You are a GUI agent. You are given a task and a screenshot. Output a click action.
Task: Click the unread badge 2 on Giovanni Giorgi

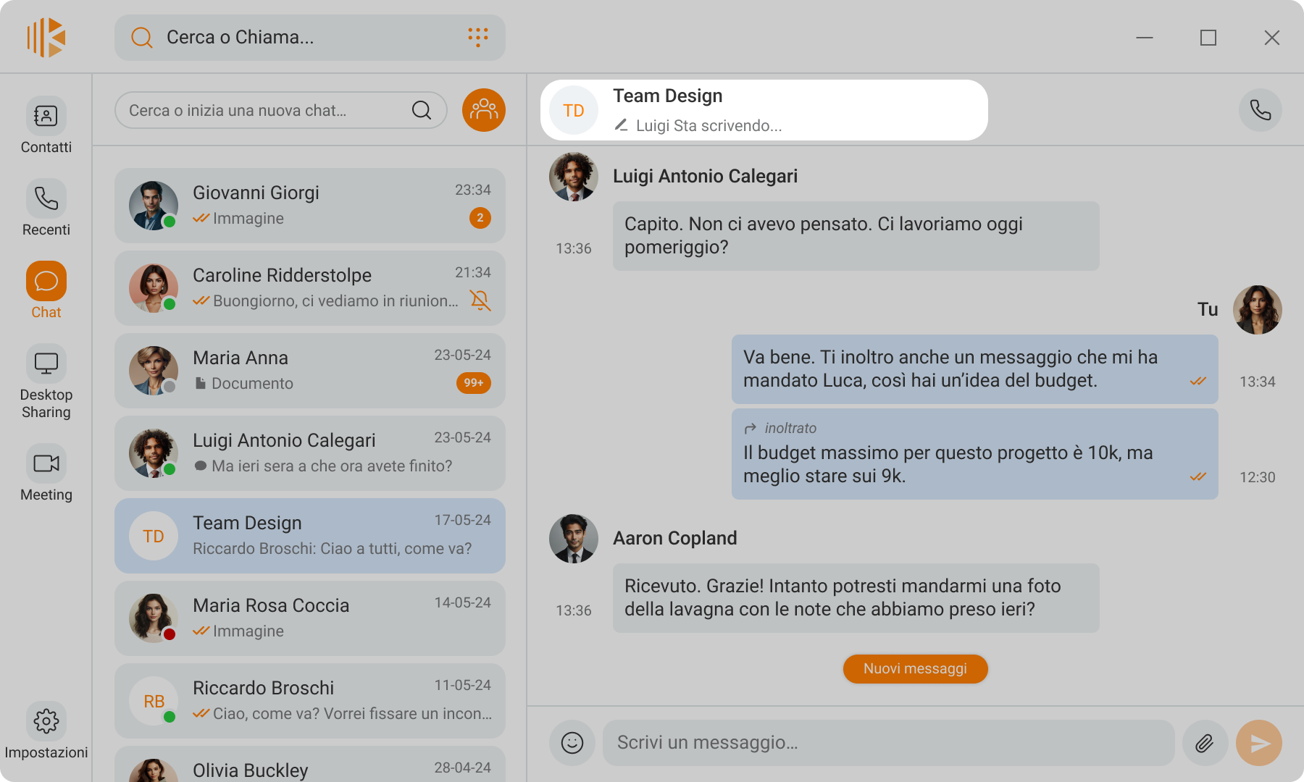(480, 218)
